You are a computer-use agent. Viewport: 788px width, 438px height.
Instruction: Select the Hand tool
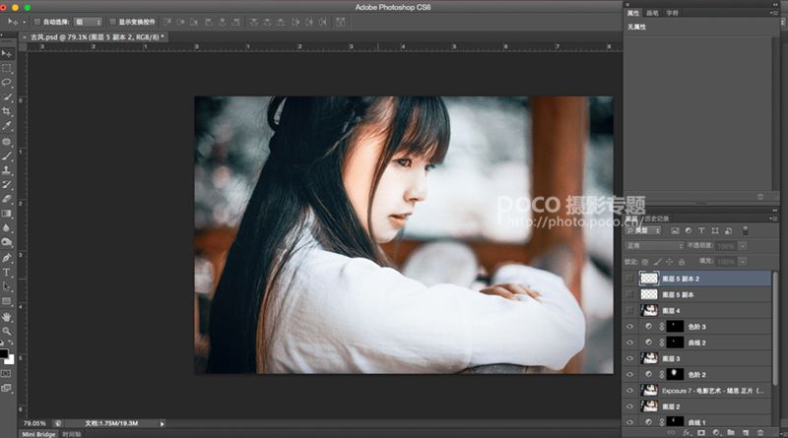tap(7, 317)
